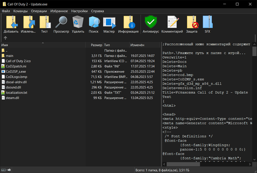
Task: Click the Файл "TXT" type cell
Action: (x=112, y=93)
